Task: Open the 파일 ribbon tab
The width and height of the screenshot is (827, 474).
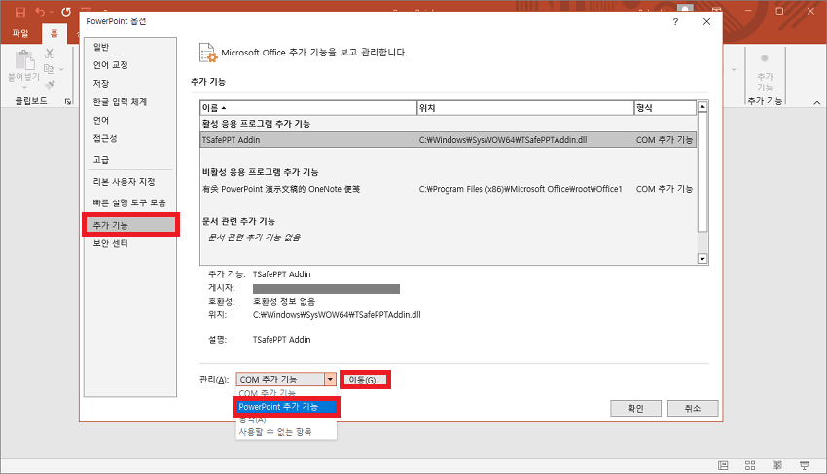Action: coord(20,33)
